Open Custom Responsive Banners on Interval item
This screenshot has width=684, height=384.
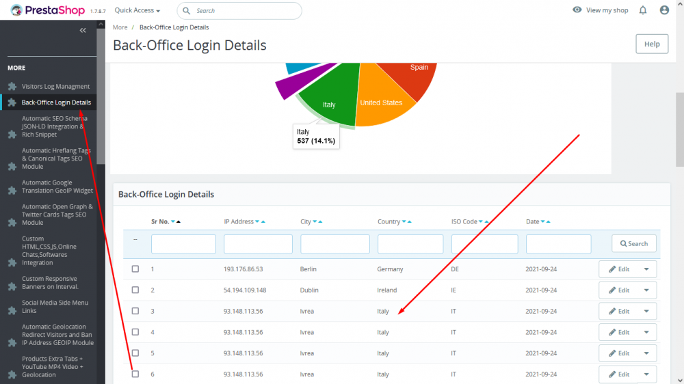click(x=50, y=282)
